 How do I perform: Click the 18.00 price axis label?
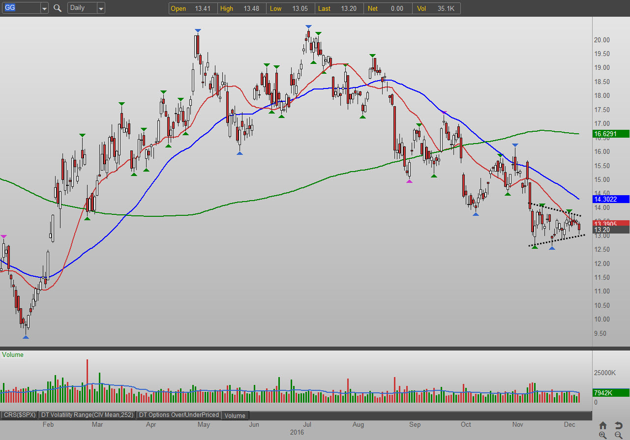pyautogui.click(x=602, y=96)
